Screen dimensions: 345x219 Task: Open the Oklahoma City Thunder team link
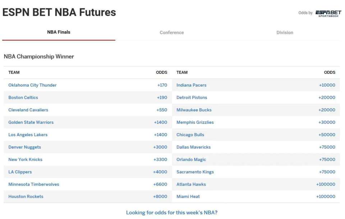[32, 85]
